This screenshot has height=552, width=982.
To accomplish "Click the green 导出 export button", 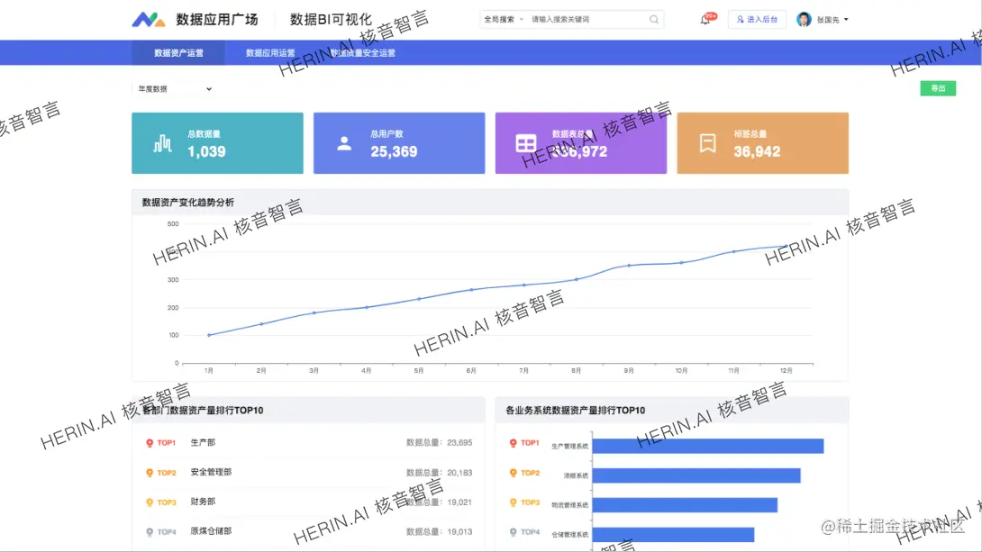I will pos(938,88).
